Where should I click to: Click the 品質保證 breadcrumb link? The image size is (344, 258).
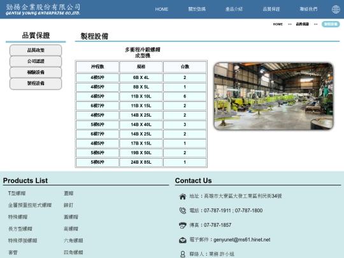303,24
